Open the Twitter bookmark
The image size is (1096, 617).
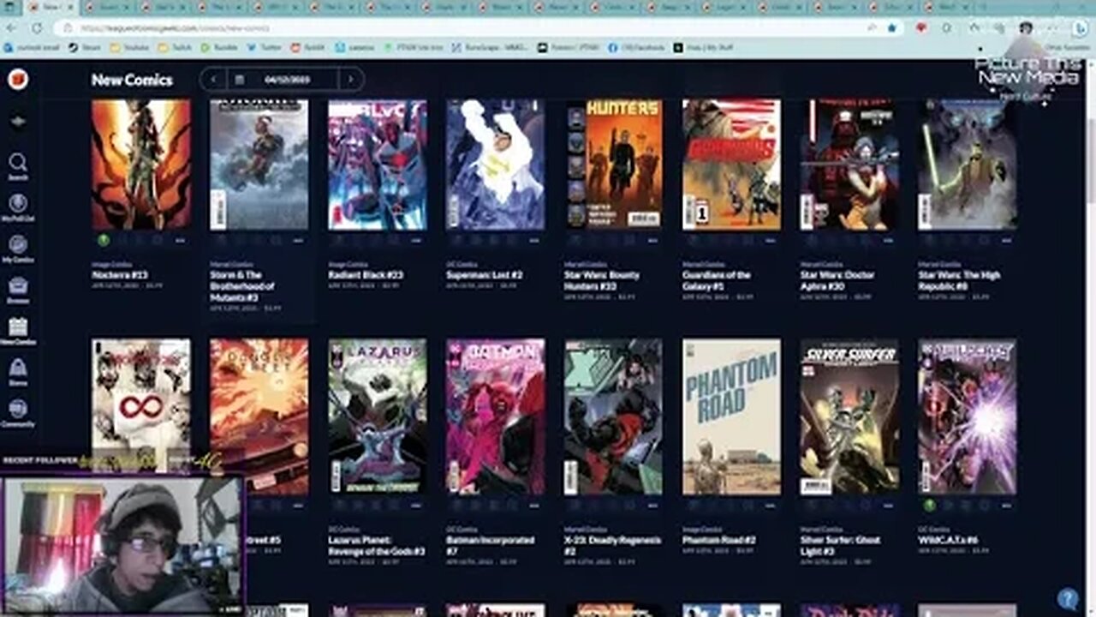pyautogui.click(x=265, y=48)
